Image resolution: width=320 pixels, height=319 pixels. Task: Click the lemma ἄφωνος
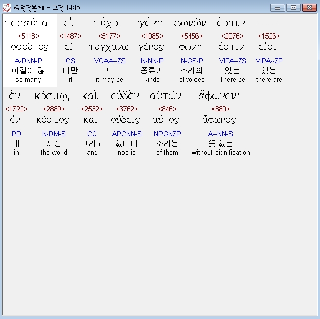[219, 120]
